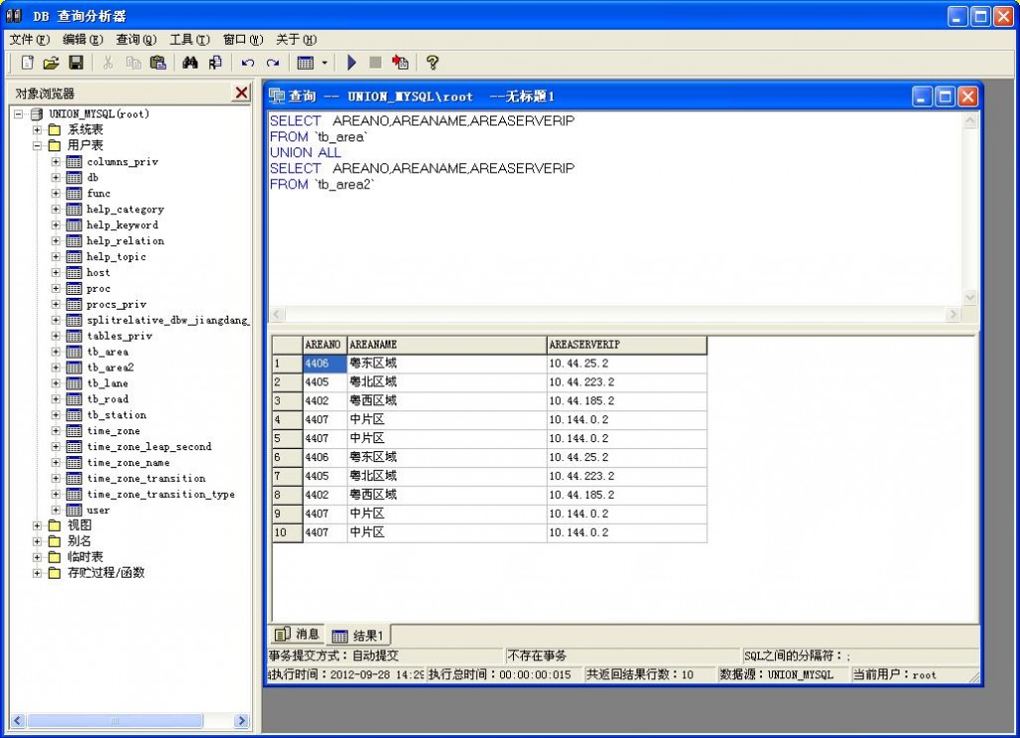1020x738 pixels.
Task: Switch to the 消息 tab
Action: click(298, 634)
